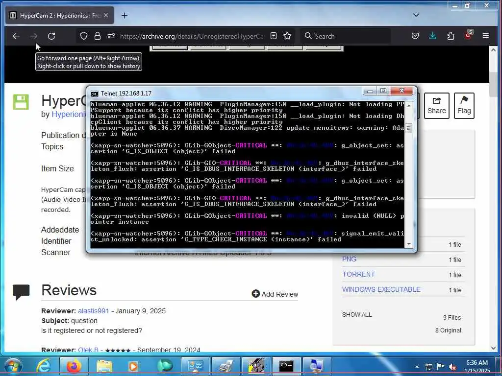502x376 pixels.
Task: Click the Telnet scrollbar thumb
Action: click(408, 129)
